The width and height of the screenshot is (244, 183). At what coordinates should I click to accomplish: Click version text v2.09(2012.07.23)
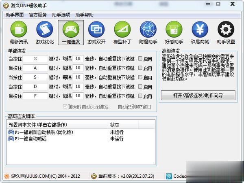pyautogui.click(x=137, y=176)
